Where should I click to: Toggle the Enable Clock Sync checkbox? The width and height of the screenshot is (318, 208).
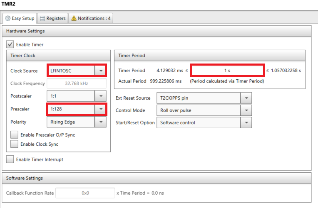15,144
